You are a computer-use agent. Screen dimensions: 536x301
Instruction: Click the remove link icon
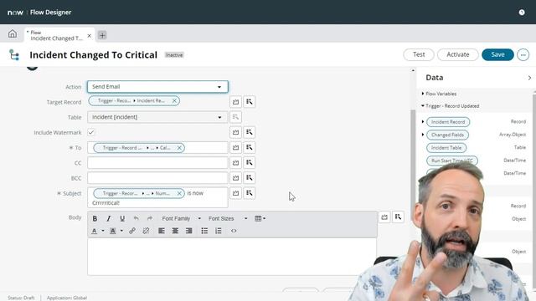(146, 231)
